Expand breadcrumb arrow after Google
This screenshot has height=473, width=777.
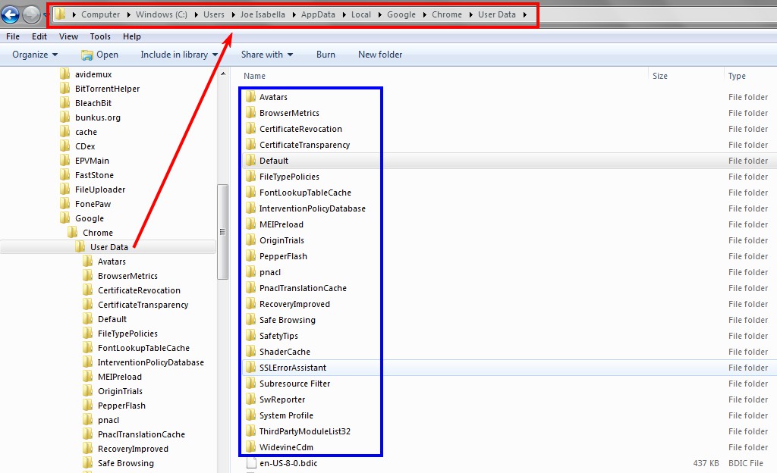(x=424, y=15)
